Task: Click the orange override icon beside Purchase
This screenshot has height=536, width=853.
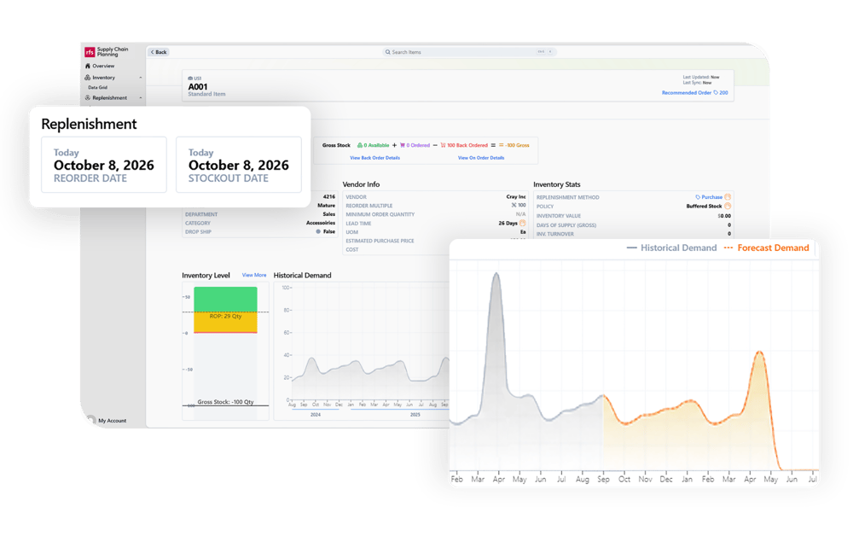Action: pyautogui.click(x=728, y=197)
